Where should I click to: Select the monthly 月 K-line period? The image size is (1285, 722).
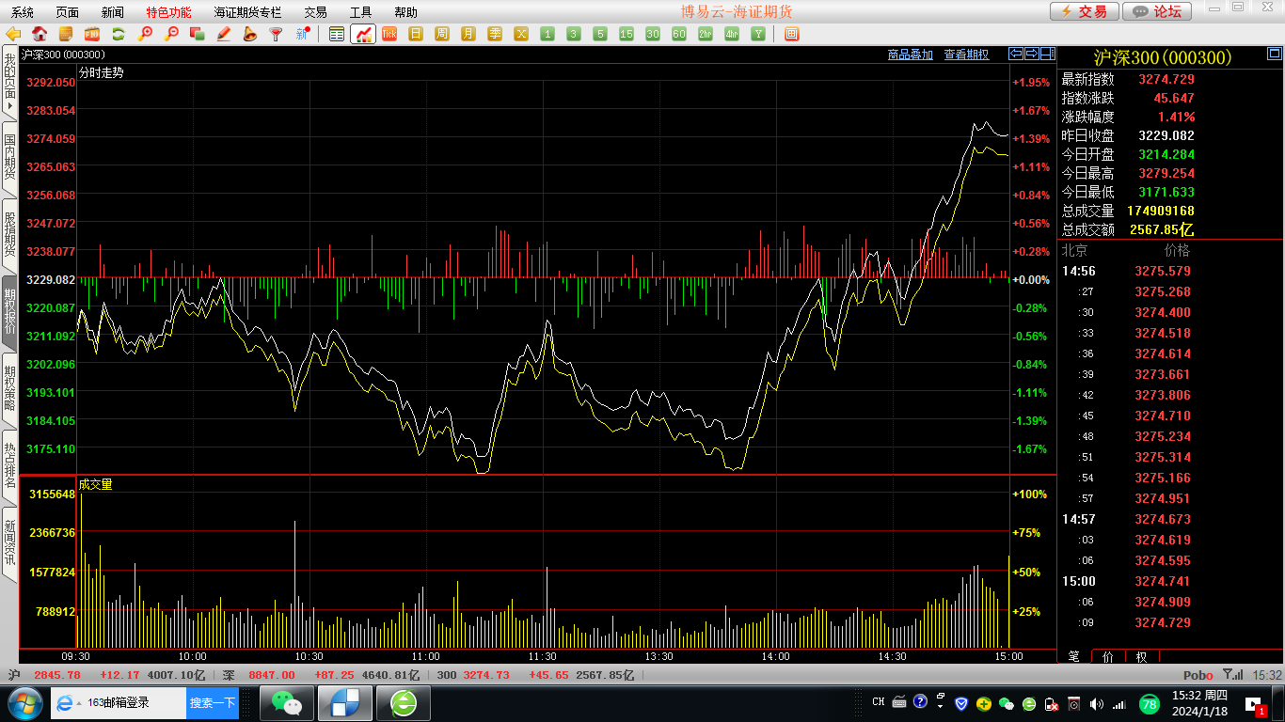(x=468, y=34)
